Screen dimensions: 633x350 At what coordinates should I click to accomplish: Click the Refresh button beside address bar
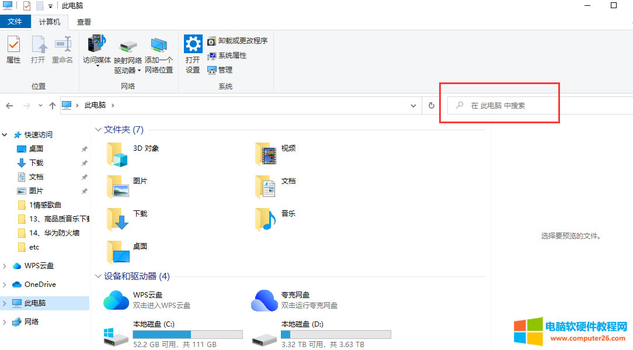click(x=432, y=106)
